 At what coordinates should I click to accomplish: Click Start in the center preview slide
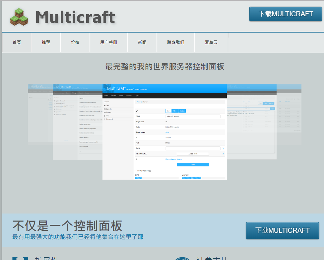pos(168,111)
